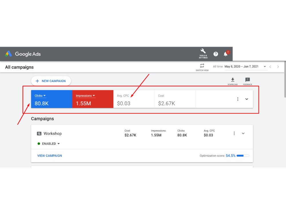Click the previous date range arrow
Image resolution: width=286 pixels, height=214 pixels.
click(x=270, y=67)
